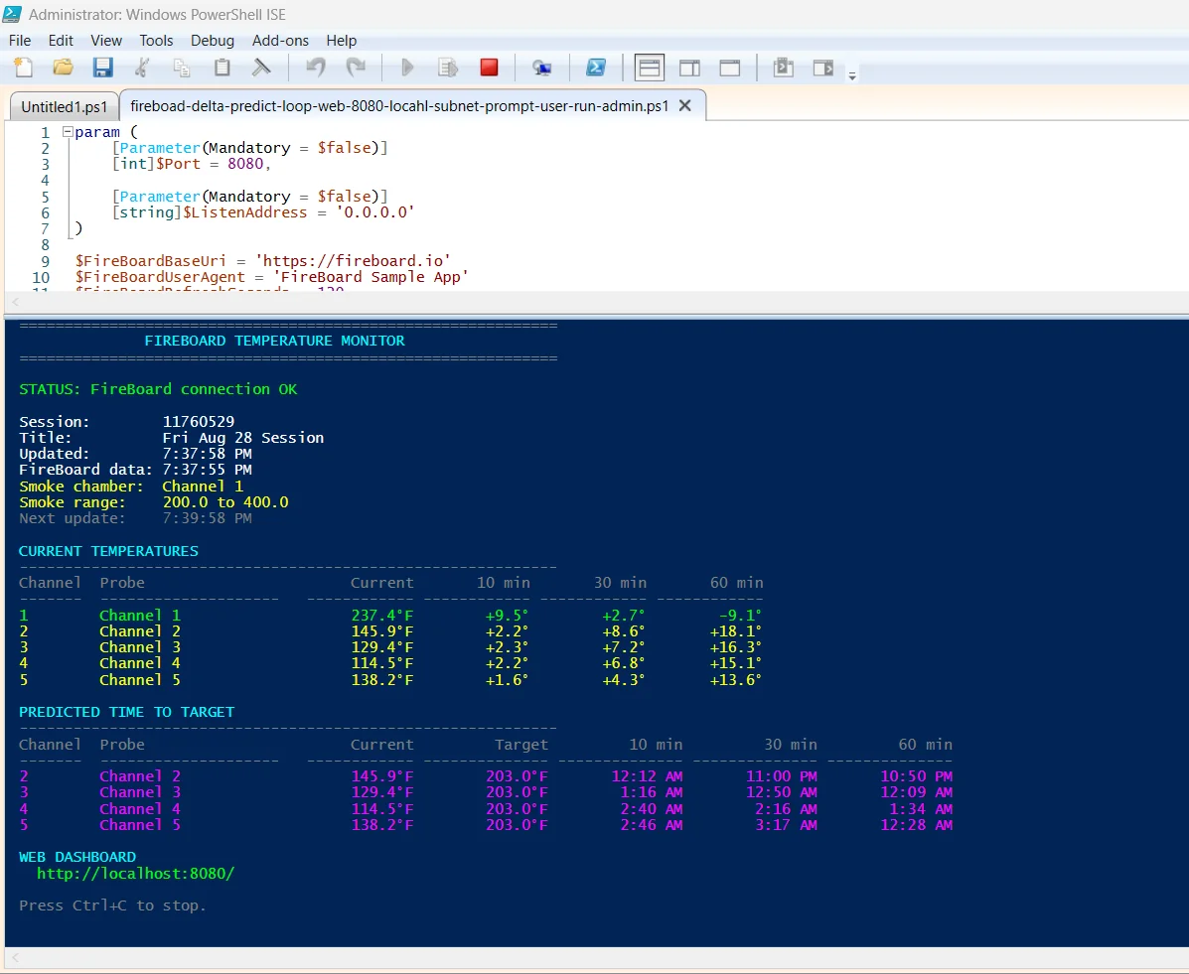Click the Press Ctrl+C to stop line
The height and width of the screenshot is (974, 1189).
[112, 905]
